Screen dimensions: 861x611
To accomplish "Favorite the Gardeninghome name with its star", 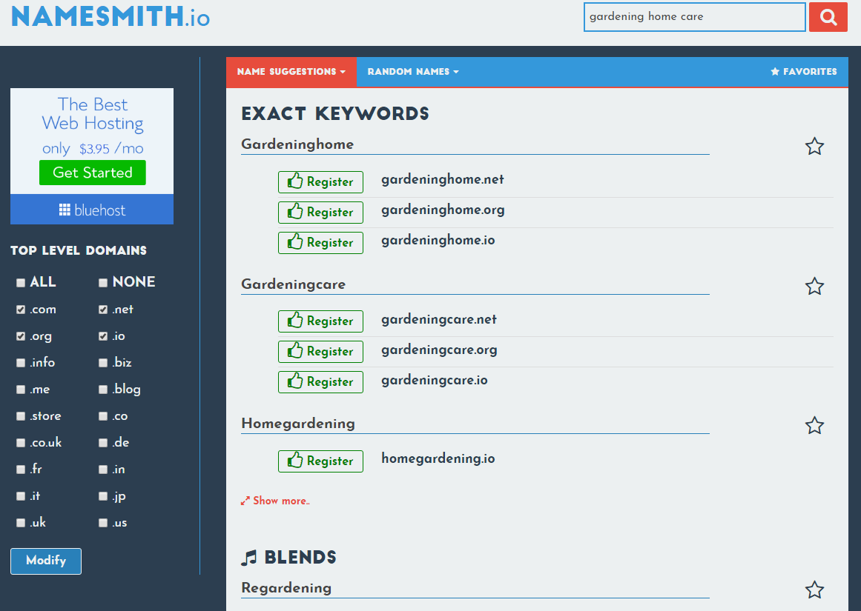I will (814, 146).
